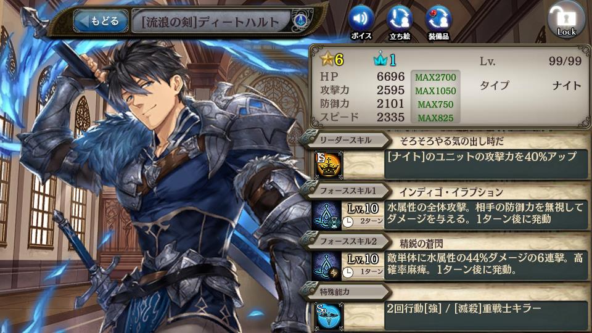The image size is (592, 333).
Task: Tap the leader skill crown icon
Action: (x=329, y=165)
